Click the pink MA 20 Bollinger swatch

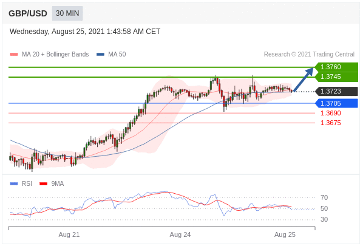[x=14, y=55]
